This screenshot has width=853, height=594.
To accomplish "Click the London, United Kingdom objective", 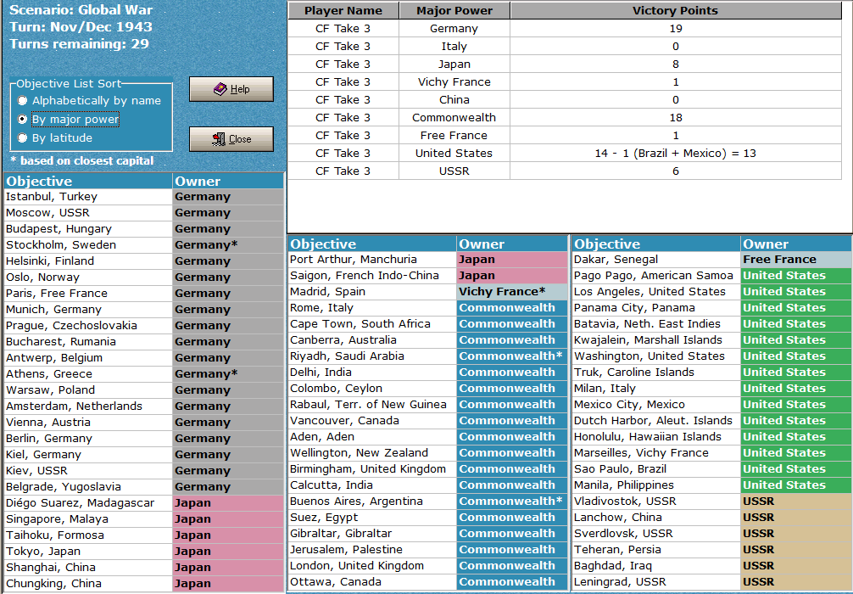I will click(x=372, y=566).
